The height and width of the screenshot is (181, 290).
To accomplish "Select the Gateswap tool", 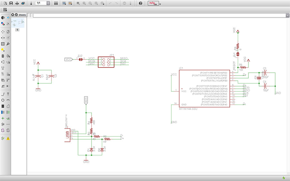I will 3,68.
